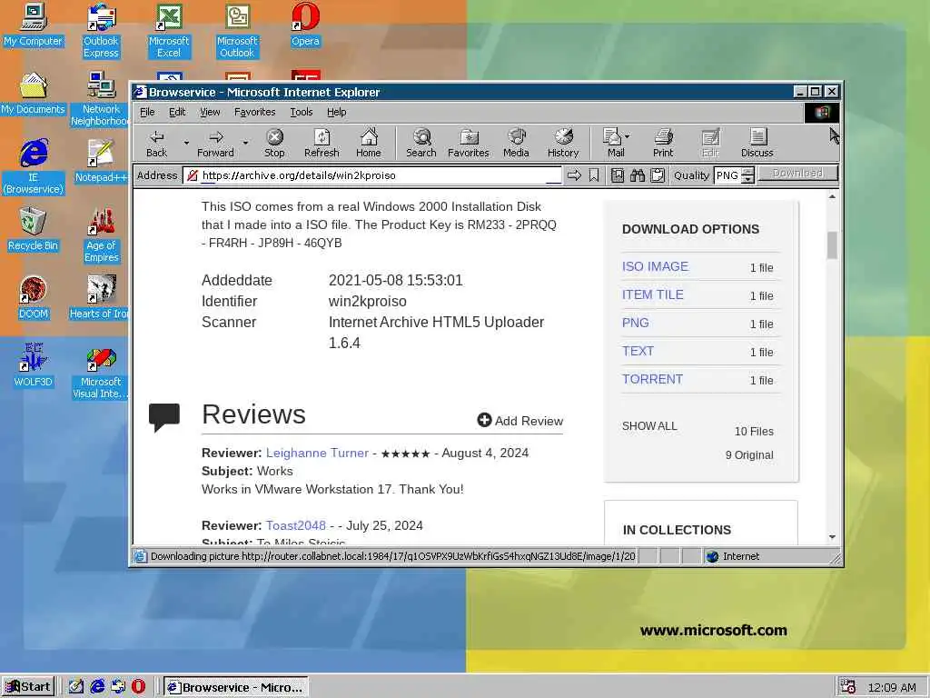The image size is (930, 698).
Task: Click the TEXT download link
Action: click(638, 351)
